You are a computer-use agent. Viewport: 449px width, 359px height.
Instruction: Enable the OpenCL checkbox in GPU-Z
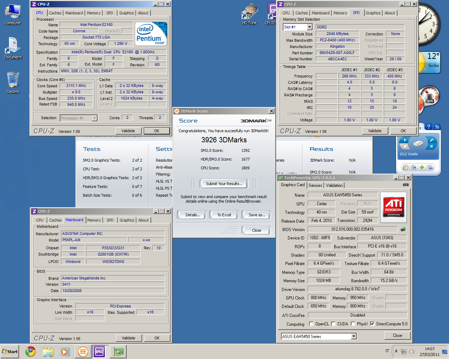point(311,324)
